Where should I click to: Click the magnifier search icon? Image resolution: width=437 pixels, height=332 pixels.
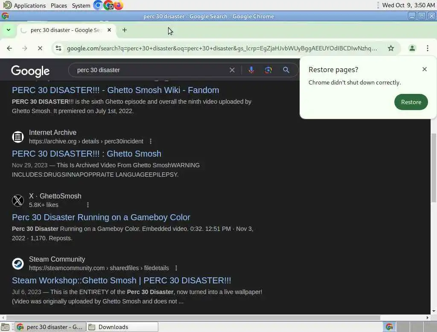coord(286,70)
